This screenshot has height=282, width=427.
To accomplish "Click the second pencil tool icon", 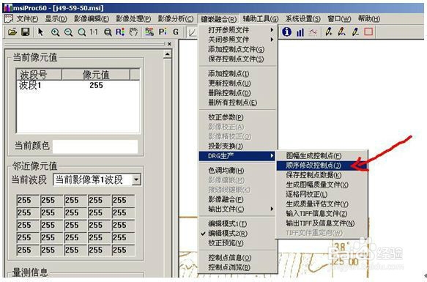I will coord(341,32).
